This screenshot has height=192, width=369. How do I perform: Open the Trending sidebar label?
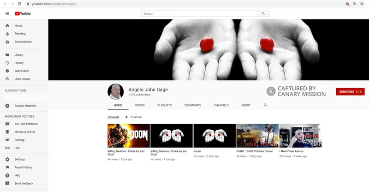click(x=20, y=34)
